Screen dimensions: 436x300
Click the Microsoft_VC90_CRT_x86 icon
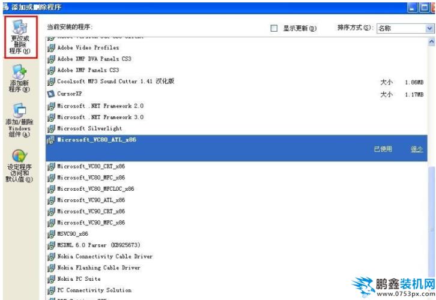51,212
